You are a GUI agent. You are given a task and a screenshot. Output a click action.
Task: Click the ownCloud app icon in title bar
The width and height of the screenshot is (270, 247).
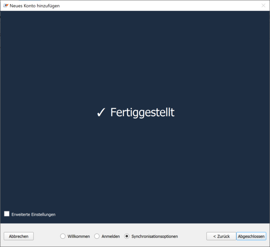pos(5,6)
